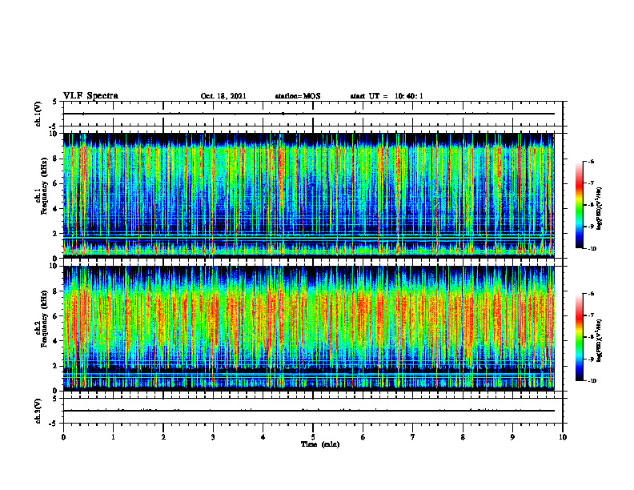
Task: Click "-7" on the ch.2 color bar scale
Action: pyautogui.click(x=591, y=315)
